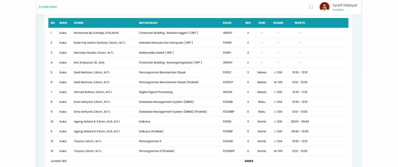The height and width of the screenshot is (167, 398).
Task: Click the WAKTU column header
Action: click(300, 23)
